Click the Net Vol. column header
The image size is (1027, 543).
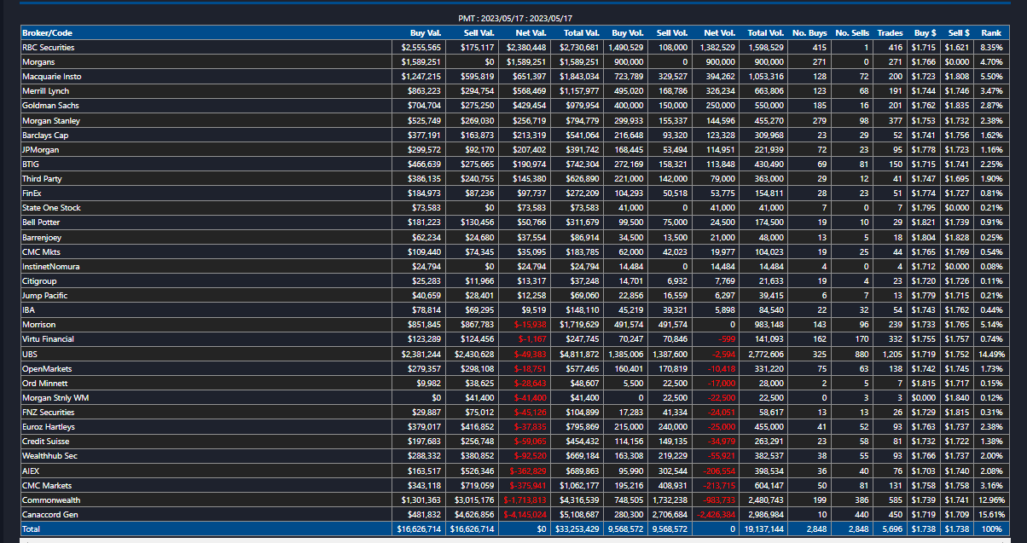click(718, 33)
